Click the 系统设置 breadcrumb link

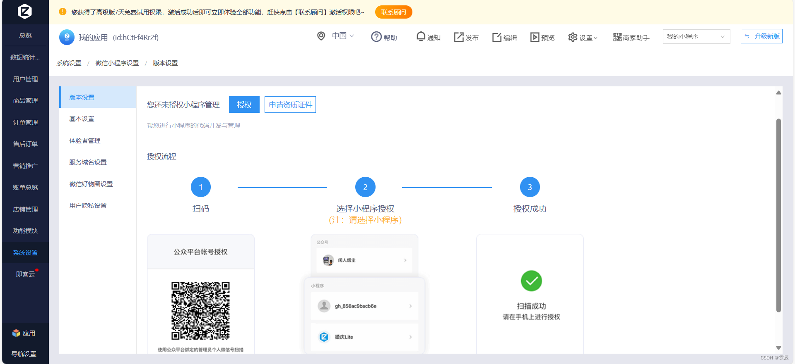coord(69,63)
